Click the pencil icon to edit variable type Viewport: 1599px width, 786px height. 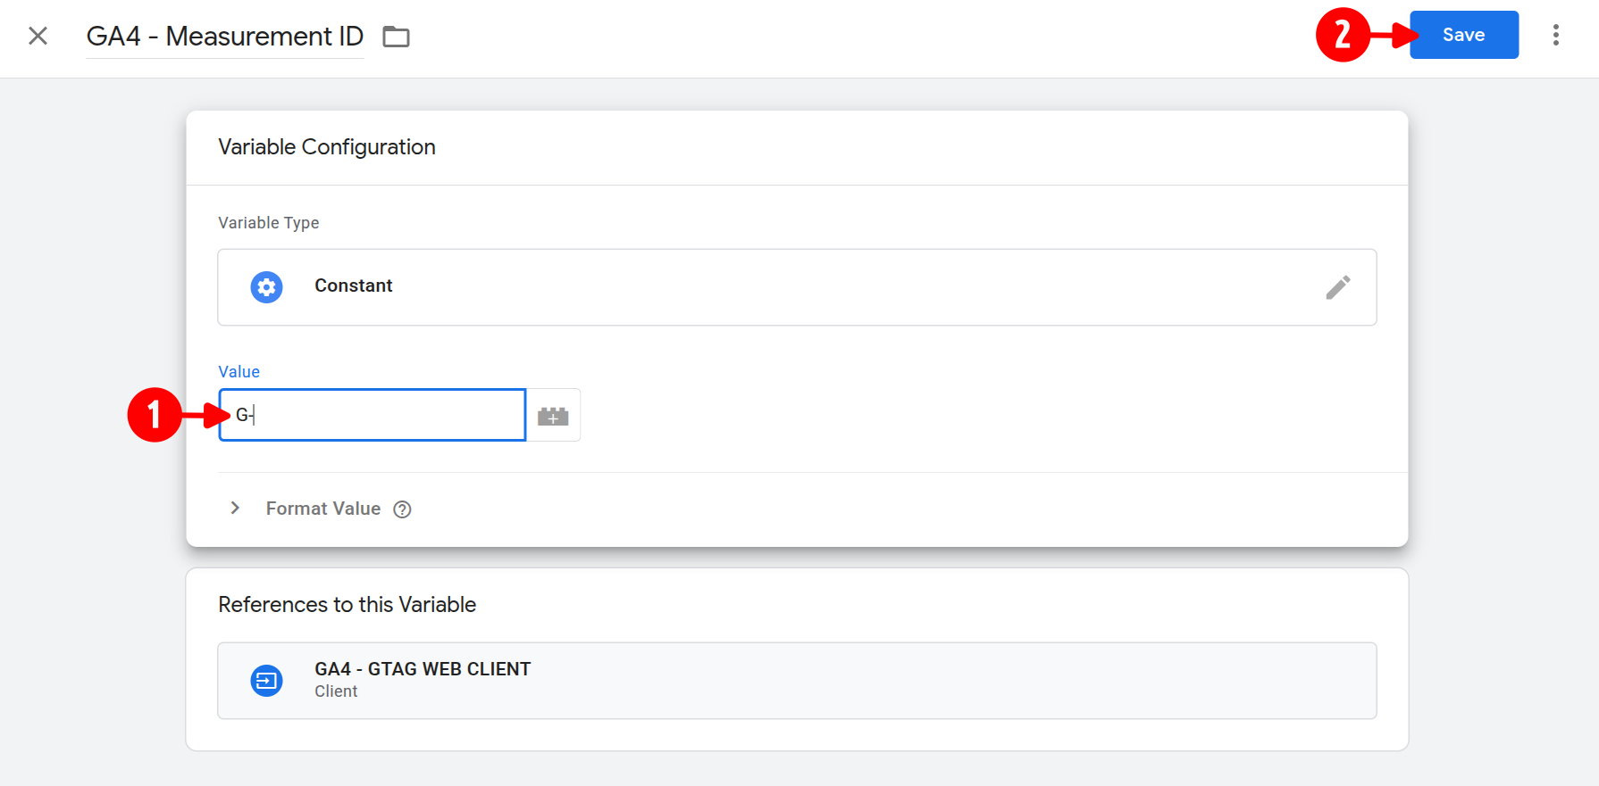tap(1337, 287)
